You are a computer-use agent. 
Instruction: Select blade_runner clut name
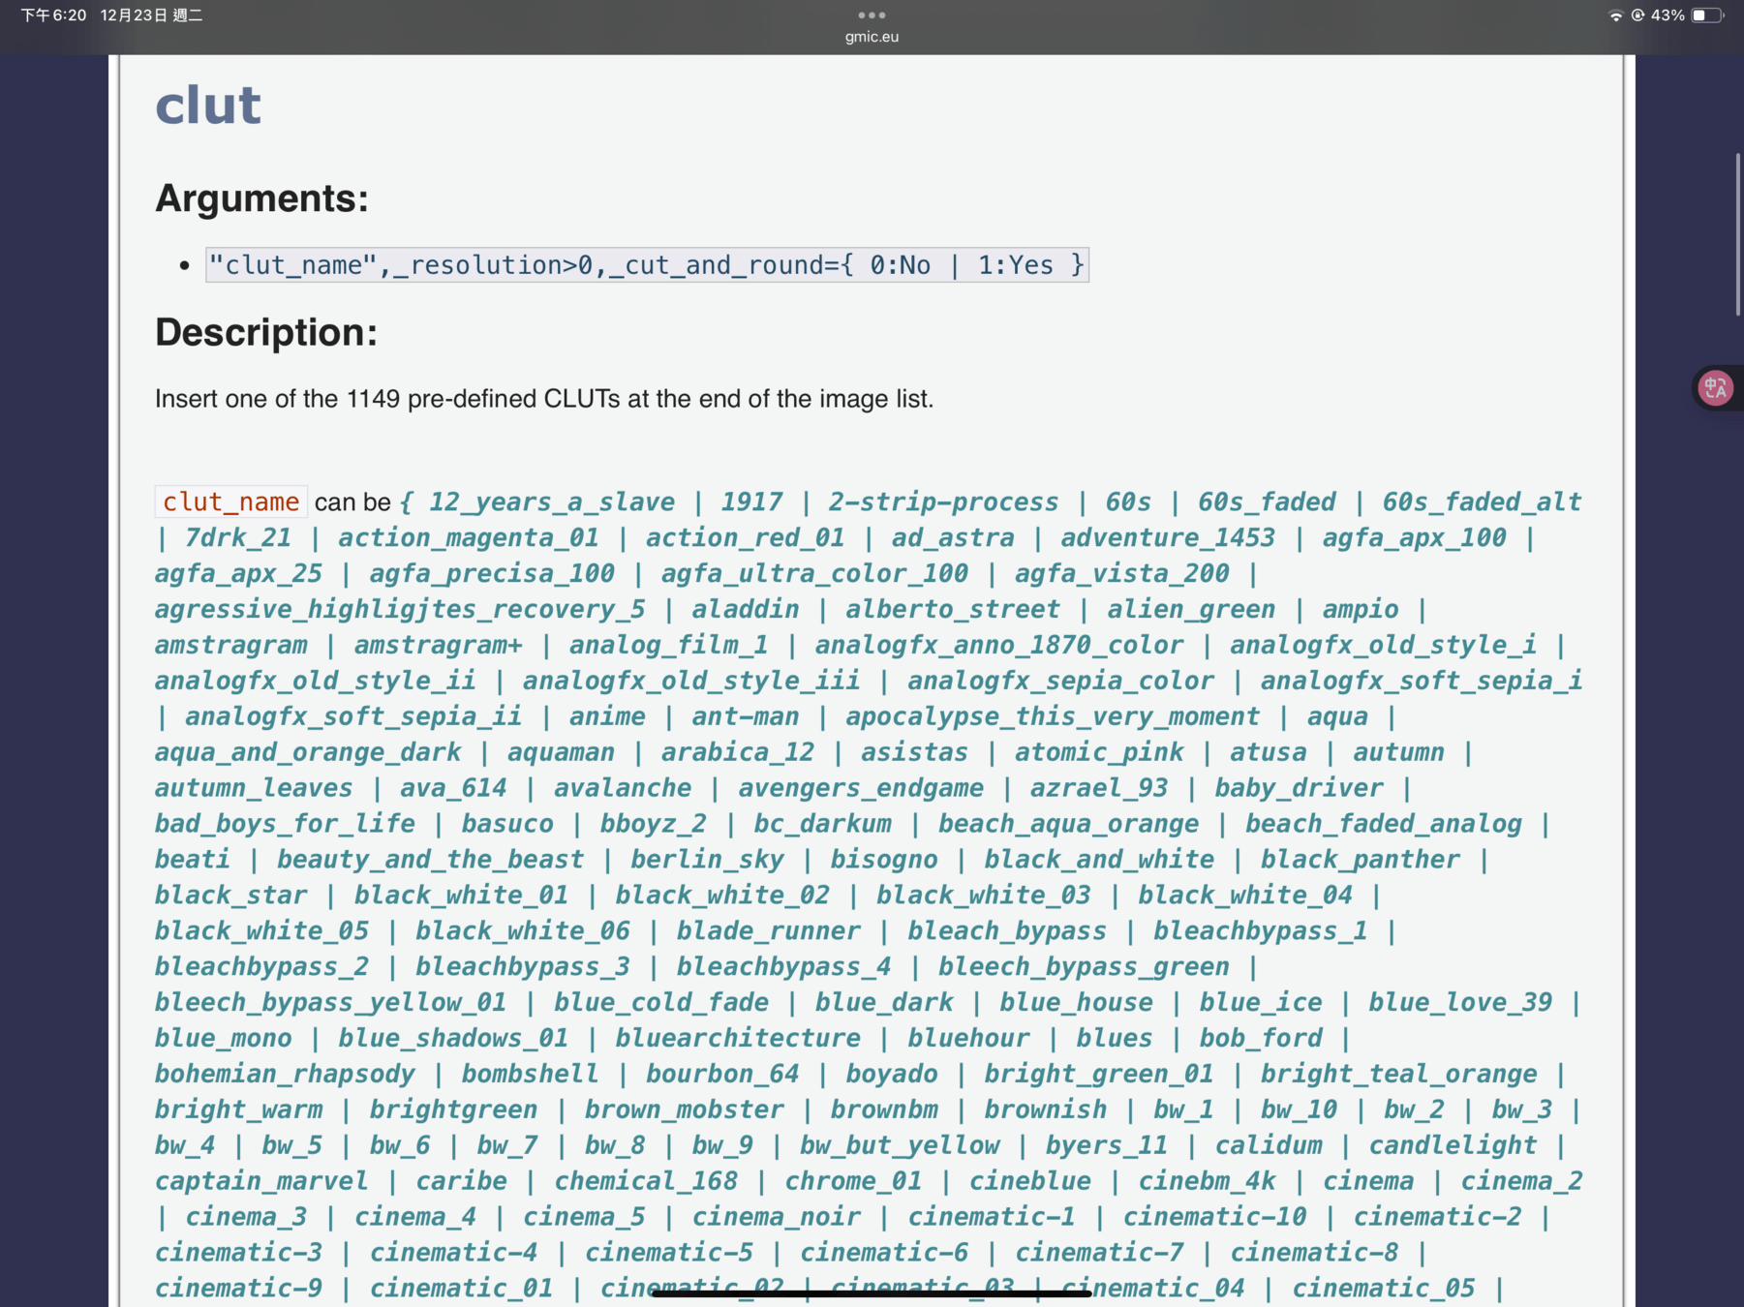click(768, 931)
